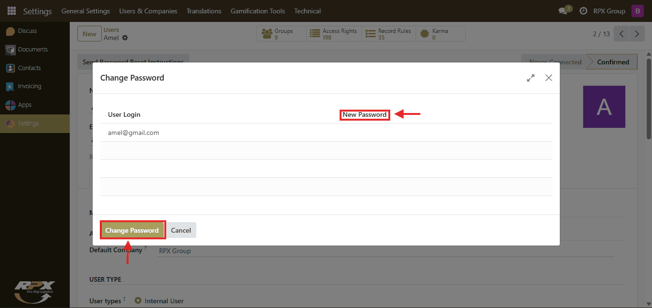Click the Users breadcrumb link

[111, 30]
